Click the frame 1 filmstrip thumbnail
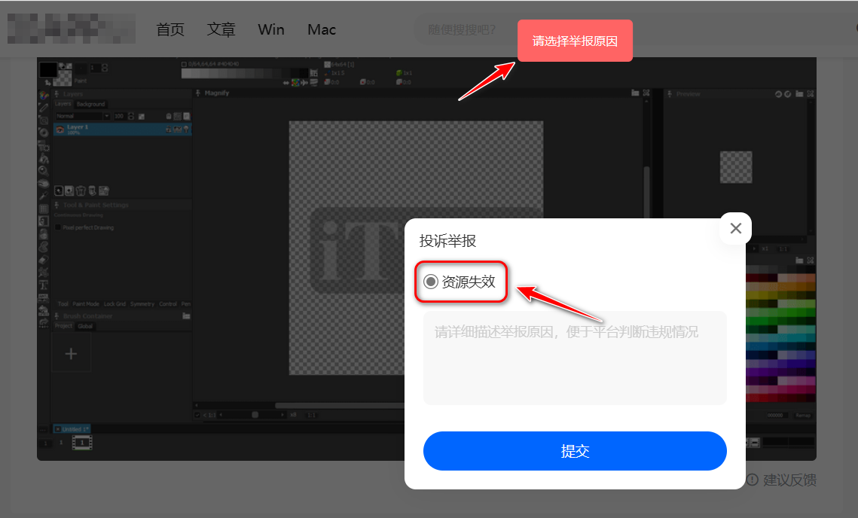The image size is (858, 518). [x=81, y=443]
